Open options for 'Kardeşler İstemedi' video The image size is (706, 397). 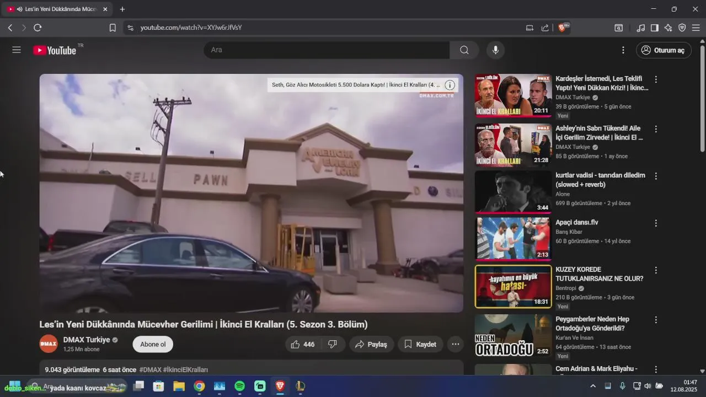[656, 79]
